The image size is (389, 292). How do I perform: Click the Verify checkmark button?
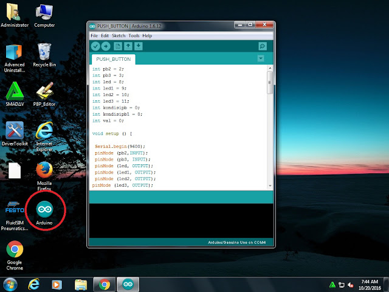[95, 46]
